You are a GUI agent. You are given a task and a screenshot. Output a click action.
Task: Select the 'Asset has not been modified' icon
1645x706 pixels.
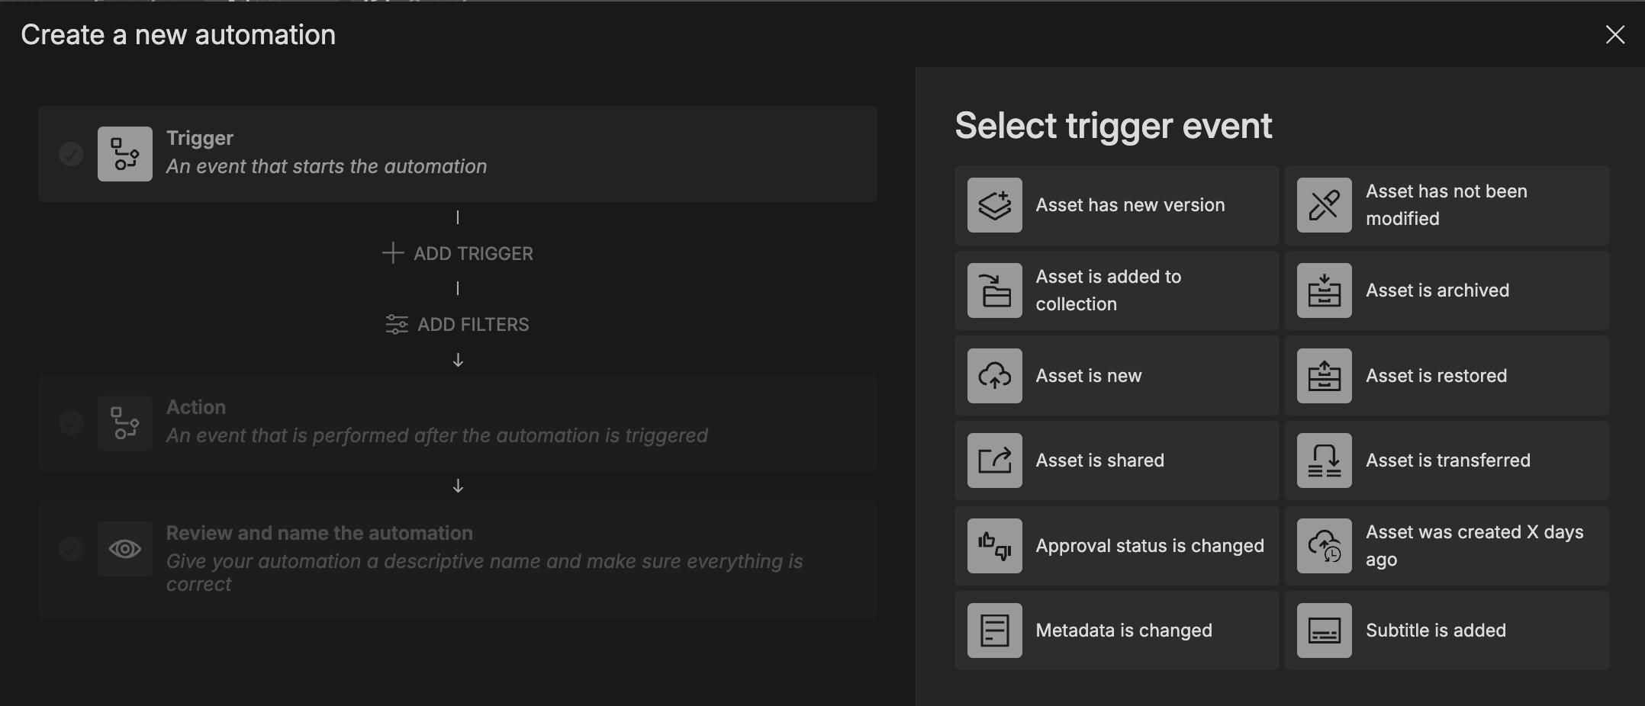1324,205
